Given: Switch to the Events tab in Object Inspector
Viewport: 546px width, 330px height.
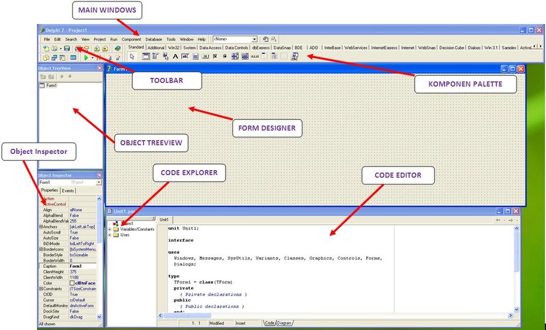Looking at the screenshot, I should click(x=68, y=190).
